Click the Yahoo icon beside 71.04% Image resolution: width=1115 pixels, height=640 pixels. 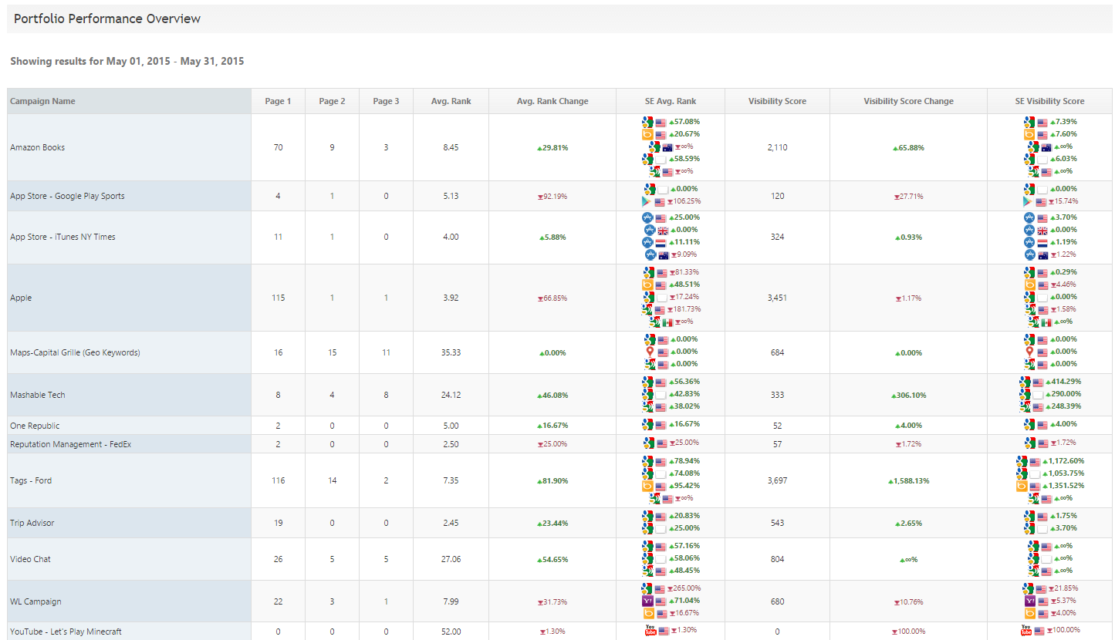(647, 601)
